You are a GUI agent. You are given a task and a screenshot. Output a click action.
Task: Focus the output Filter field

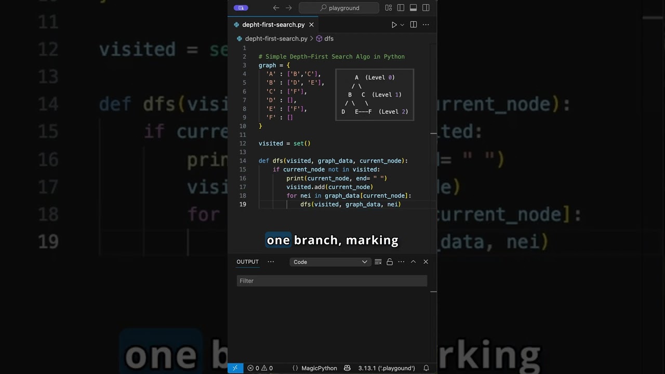point(332,280)
